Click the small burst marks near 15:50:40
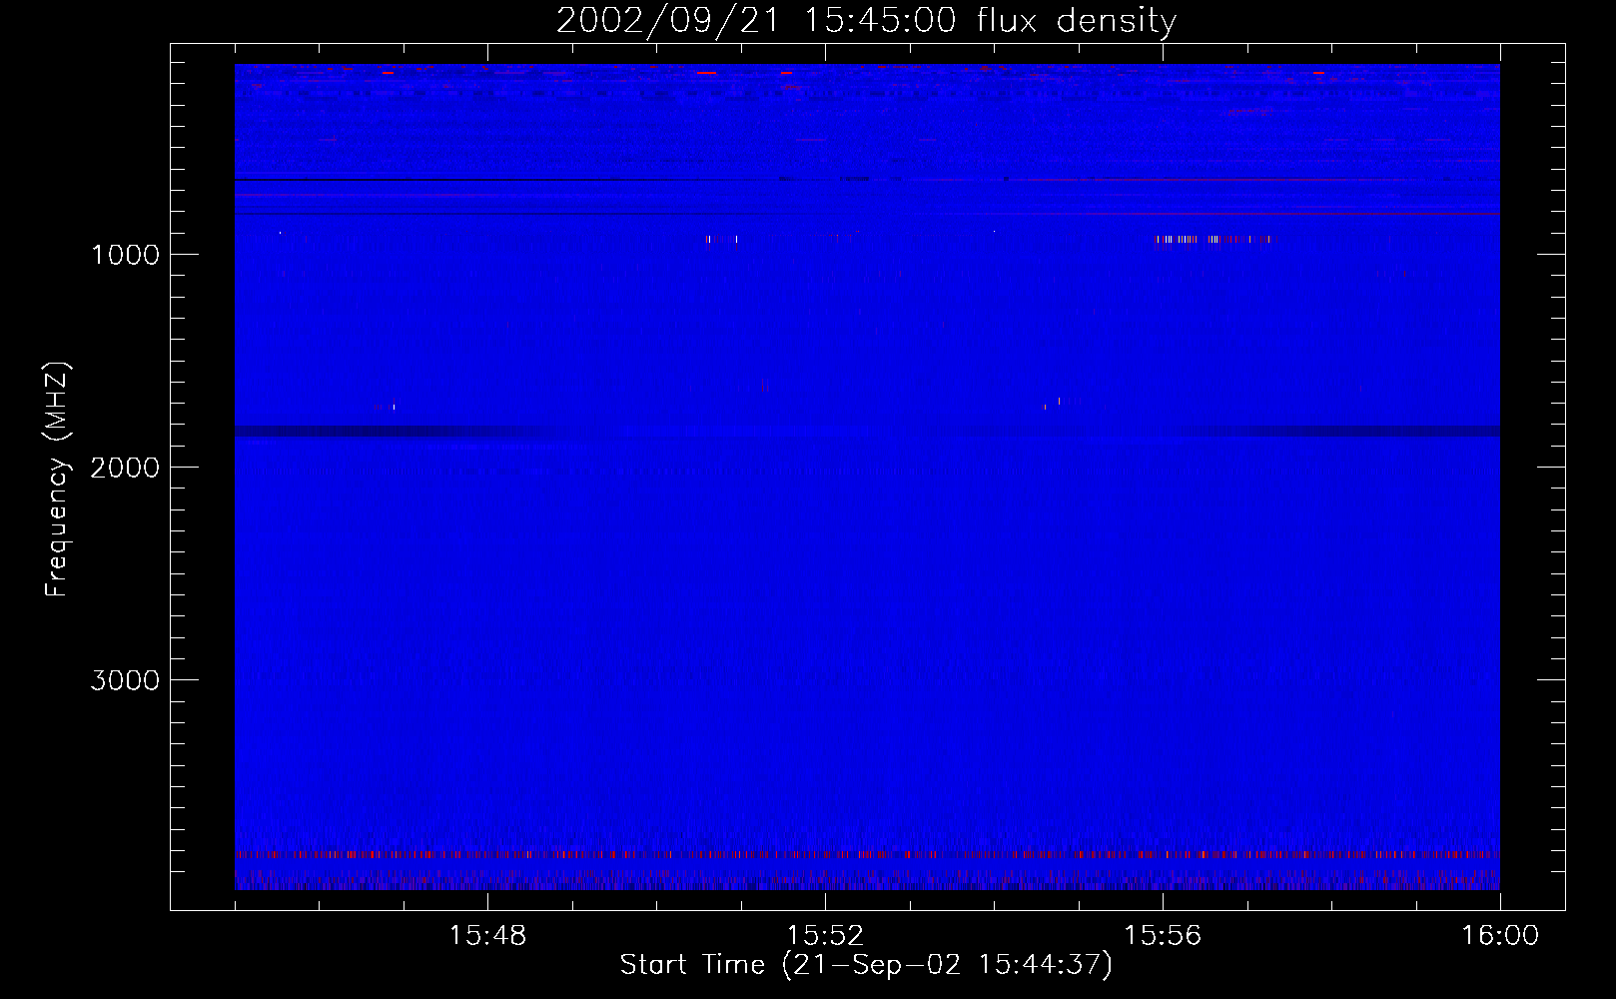 721,239
